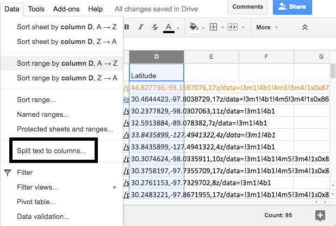
Task: Expand borders dropdown arrow
Action: 222,27
